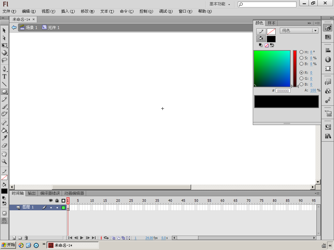
Task: Select the lower B blue radio button
Action: [301, 84]
